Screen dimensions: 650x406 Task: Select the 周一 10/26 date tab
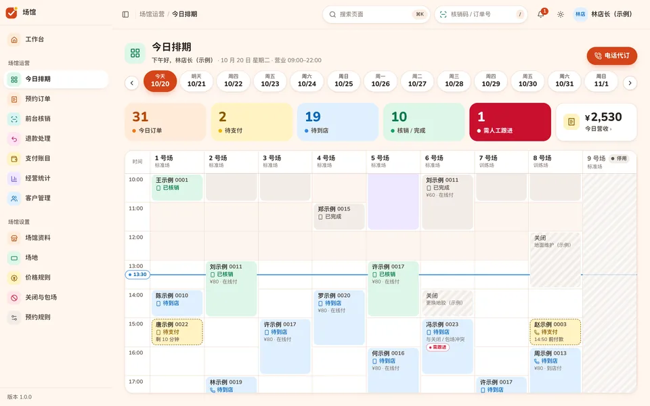381,81
